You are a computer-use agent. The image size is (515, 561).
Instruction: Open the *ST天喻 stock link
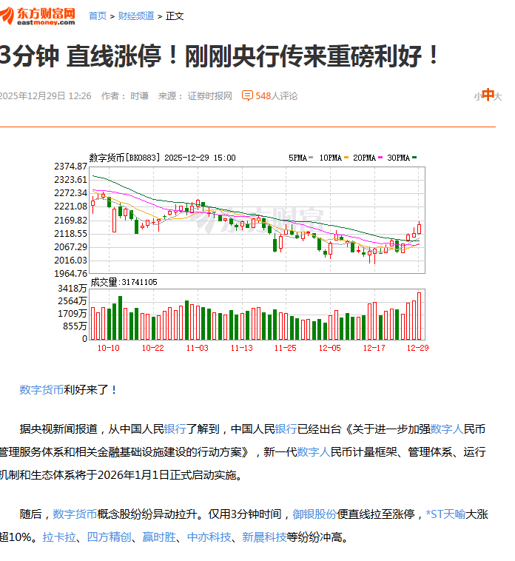tap(445, 514)
